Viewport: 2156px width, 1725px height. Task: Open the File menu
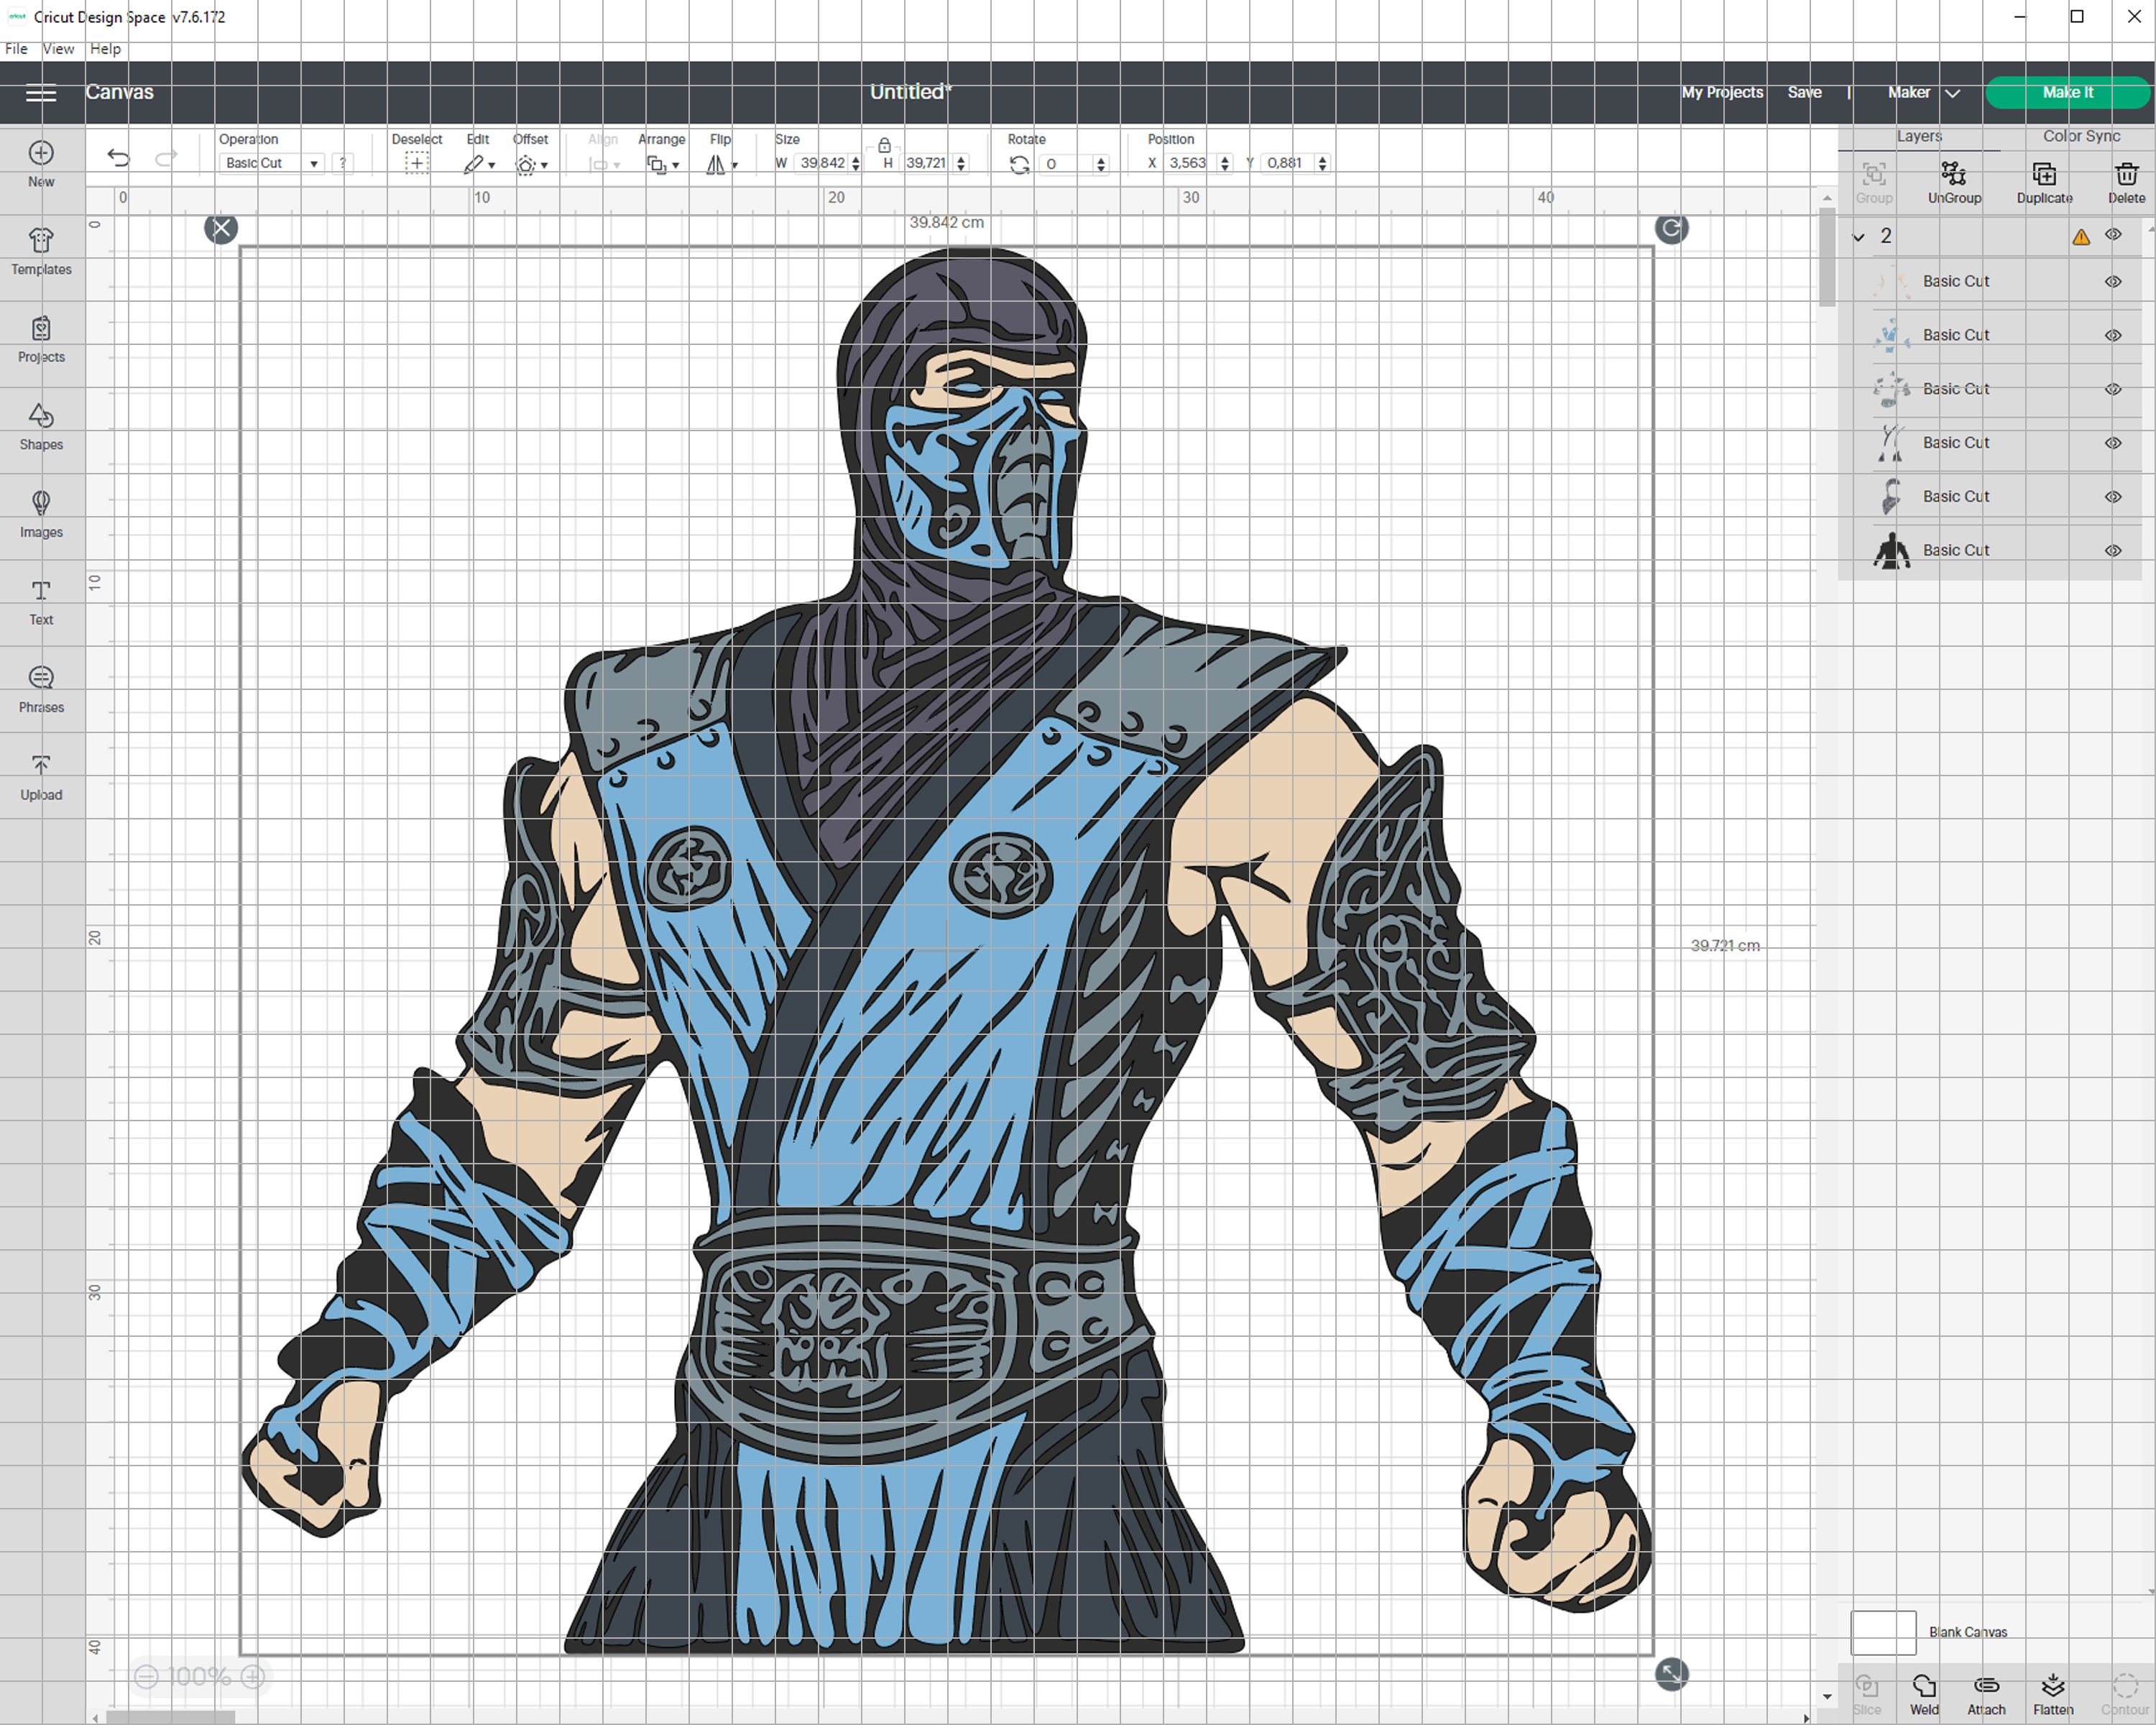[15, 48]
